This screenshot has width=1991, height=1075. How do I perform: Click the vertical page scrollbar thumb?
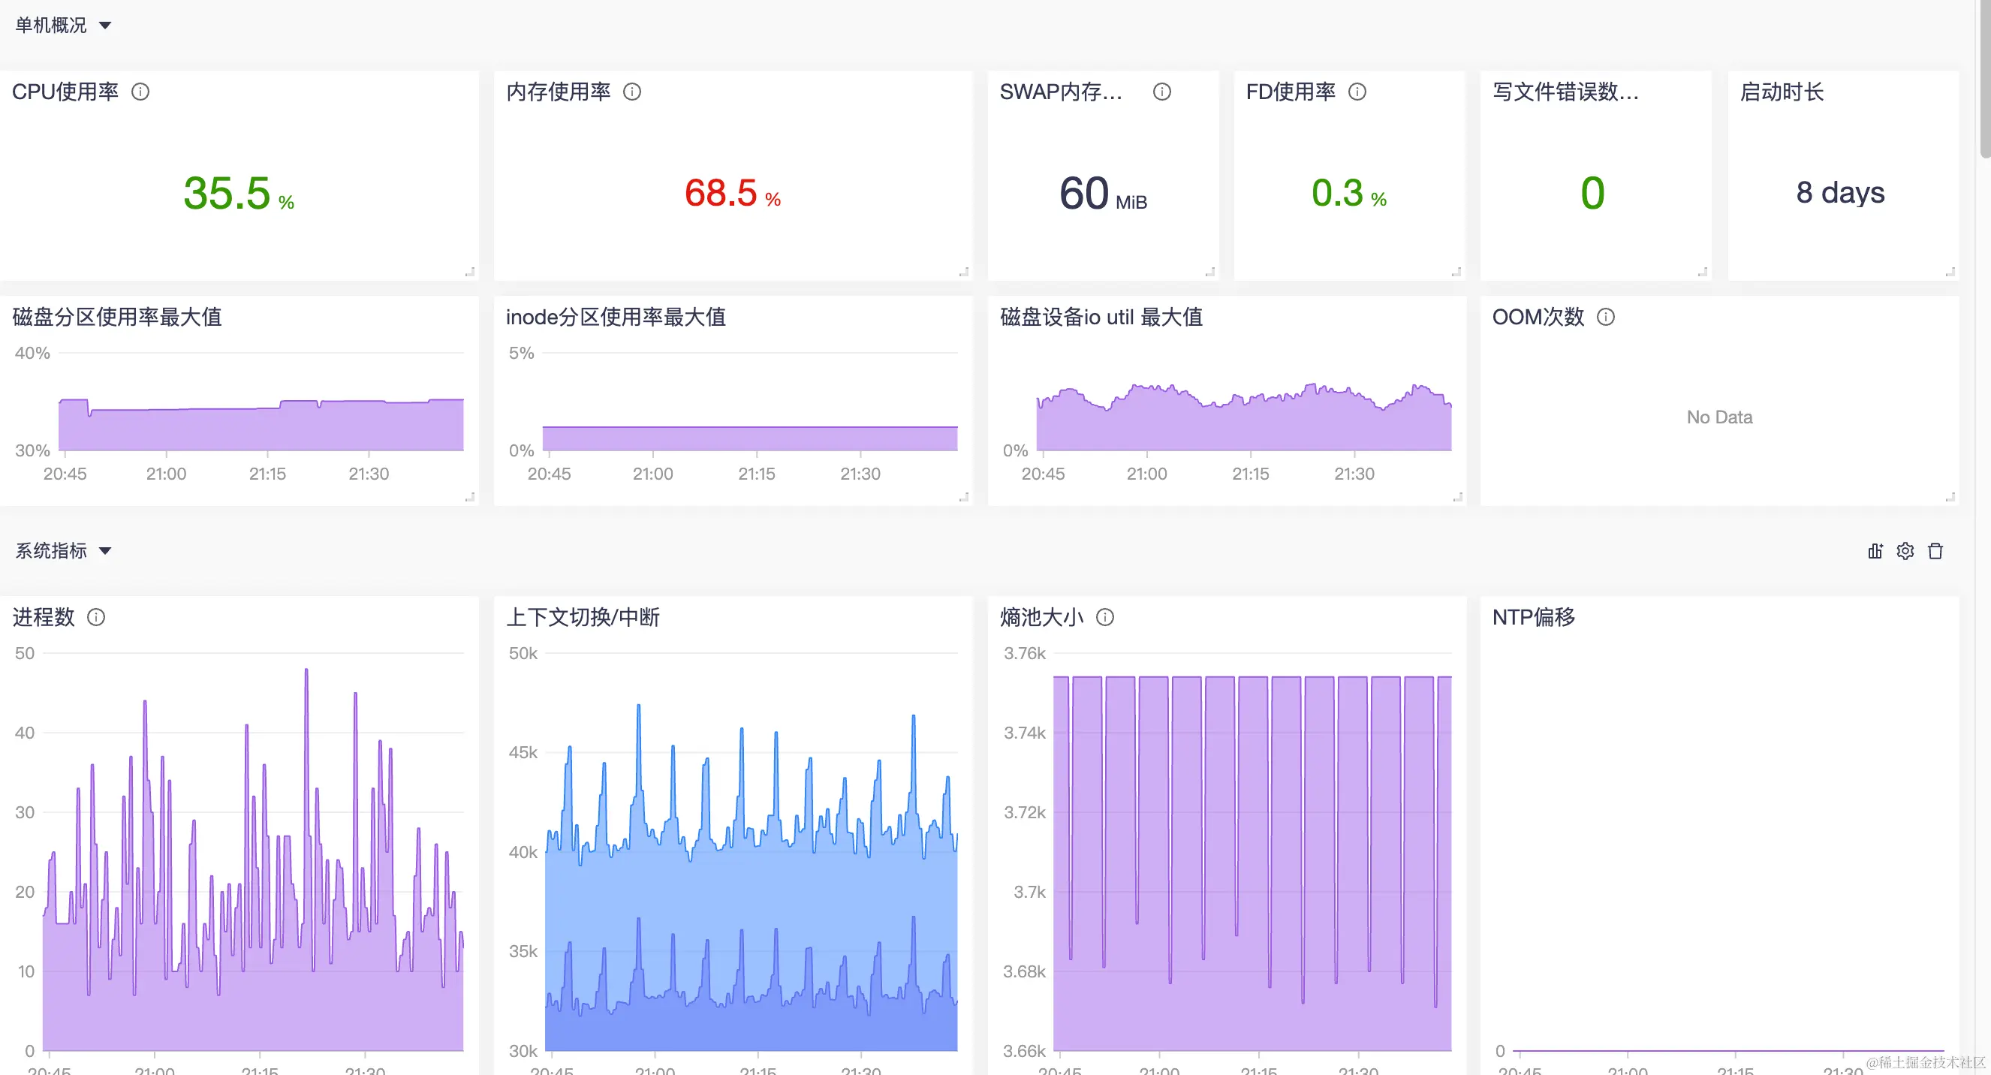pos(1984,77)
